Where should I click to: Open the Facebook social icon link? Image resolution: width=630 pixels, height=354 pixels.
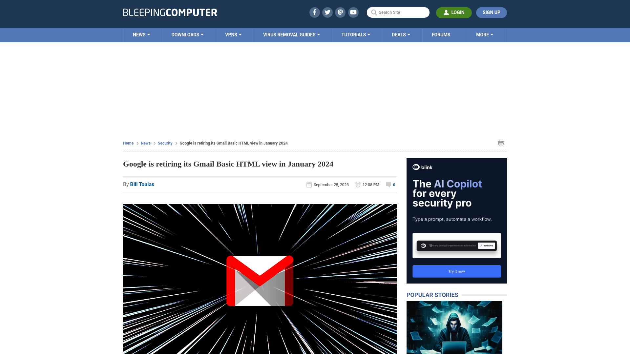click(314, 12)
